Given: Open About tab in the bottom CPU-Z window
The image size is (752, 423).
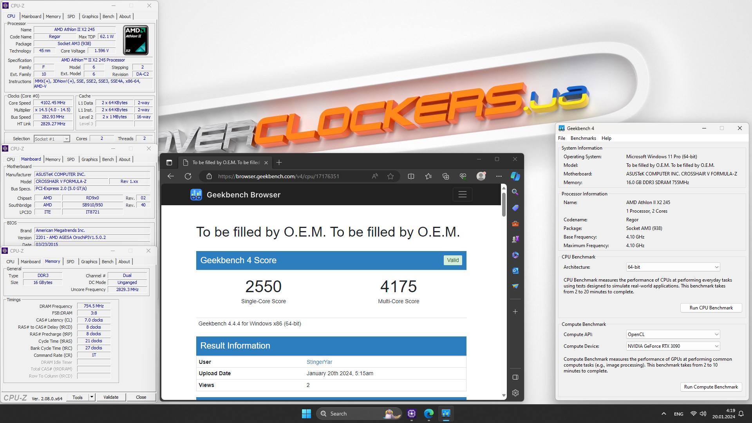Looking at the screenshot, I should [124, 262].
